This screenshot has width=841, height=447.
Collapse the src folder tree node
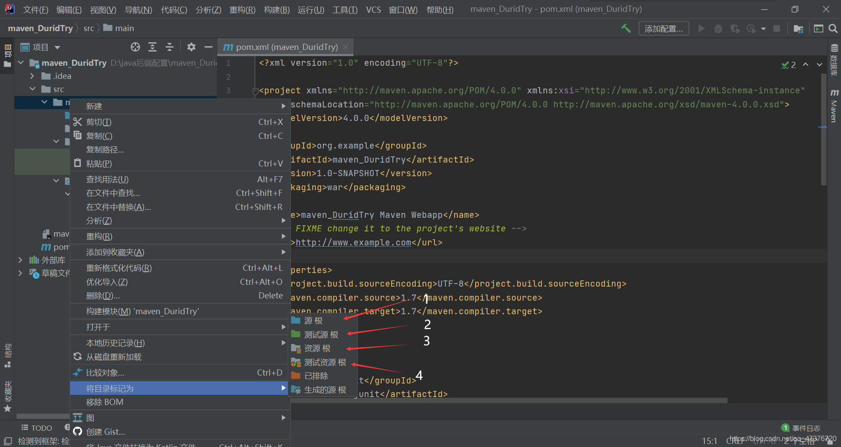(32, 89)
